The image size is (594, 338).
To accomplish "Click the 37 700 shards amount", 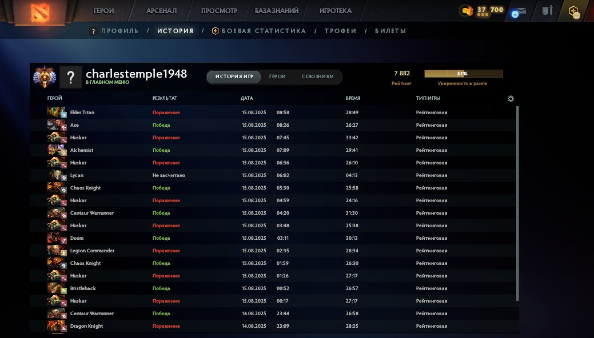I will pyautogui.click(x=490, y=10).
